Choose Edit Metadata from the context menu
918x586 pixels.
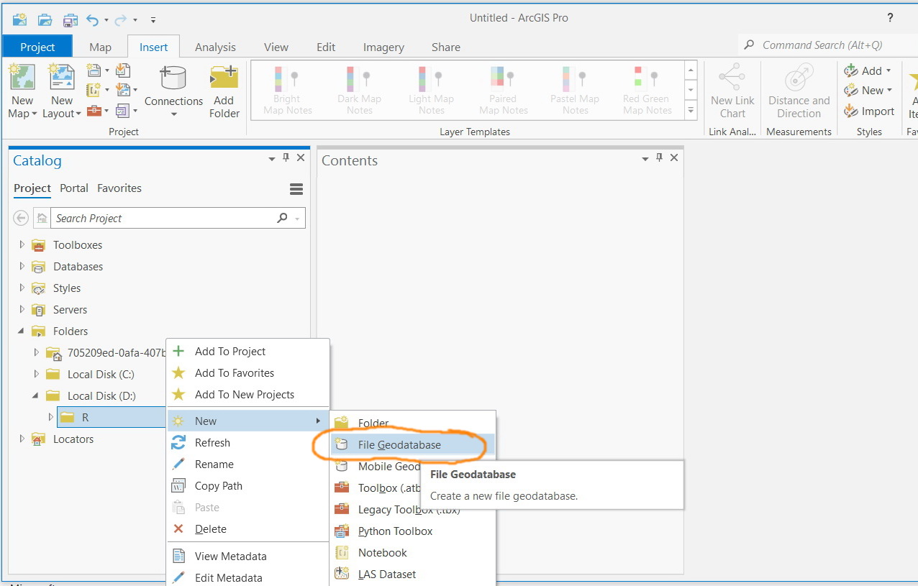coord(247,577)
